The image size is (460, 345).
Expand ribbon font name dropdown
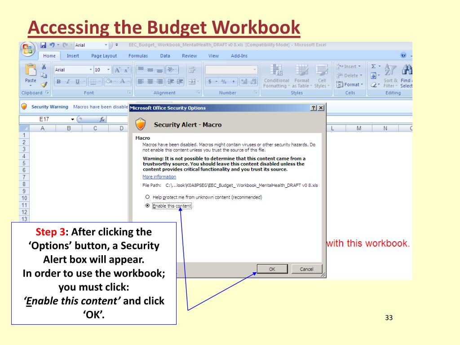91,70
